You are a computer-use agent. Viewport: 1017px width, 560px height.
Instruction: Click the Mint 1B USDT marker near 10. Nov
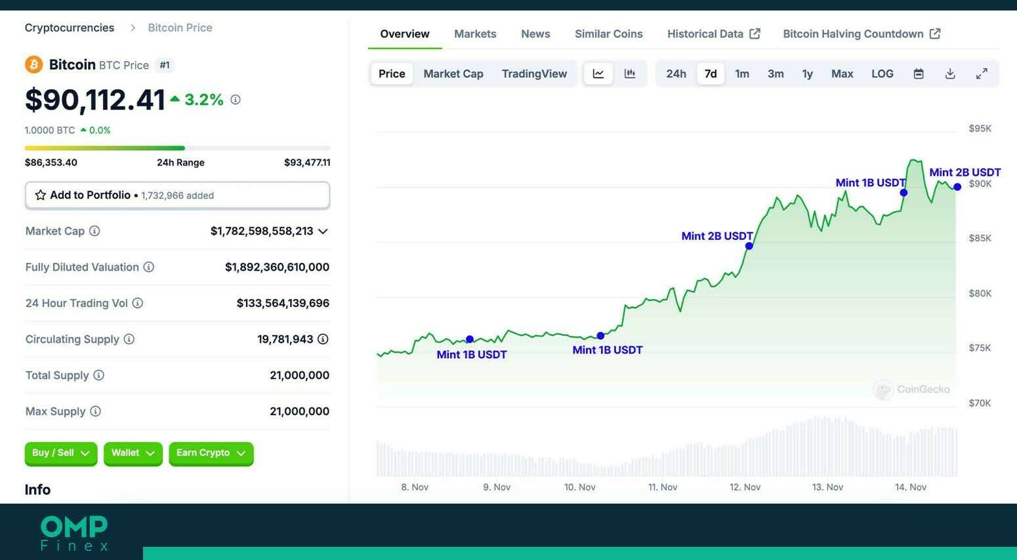tap(600, 336)
